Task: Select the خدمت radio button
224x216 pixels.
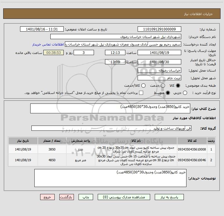Action: pos(163,86)
